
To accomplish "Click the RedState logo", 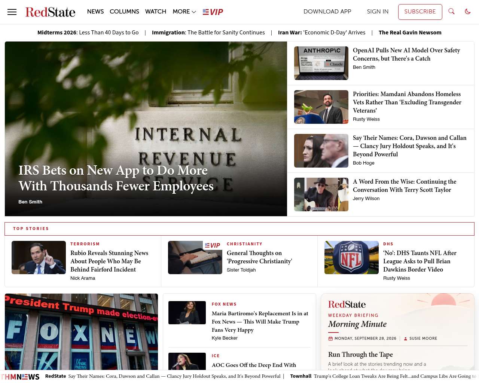I will click(x=51, y=12).
